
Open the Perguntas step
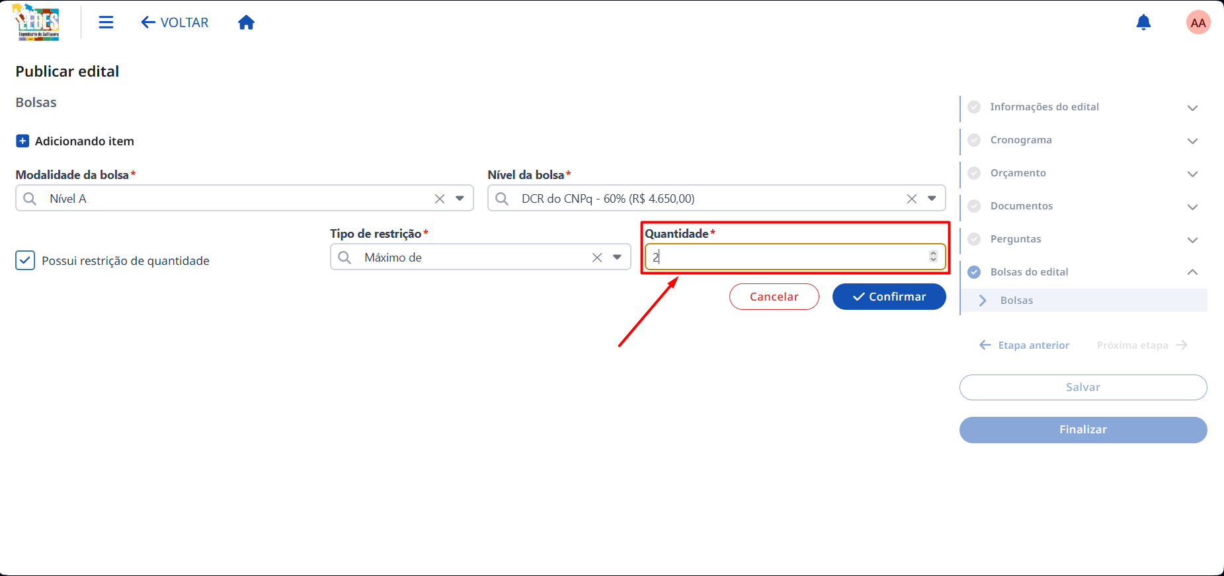pos(1016,239)
